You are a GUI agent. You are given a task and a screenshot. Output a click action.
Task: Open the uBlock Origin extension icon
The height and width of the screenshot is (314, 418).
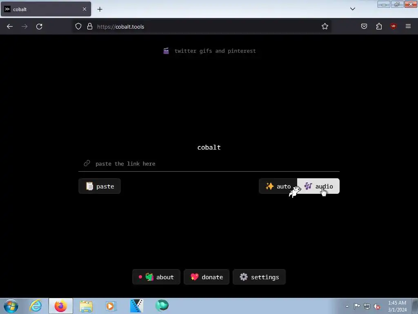coord(394,27)
